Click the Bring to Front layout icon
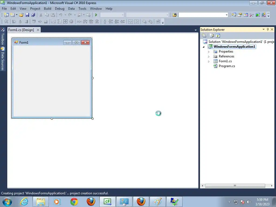This screenshot has height=207, width=276. [144, 22]
